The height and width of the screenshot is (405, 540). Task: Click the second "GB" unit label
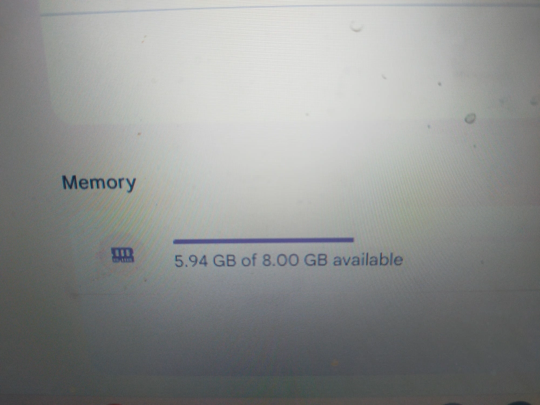coord(315,260)
